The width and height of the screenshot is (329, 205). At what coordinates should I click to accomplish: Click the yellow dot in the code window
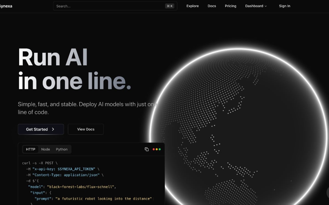click(x=157, y=149)
